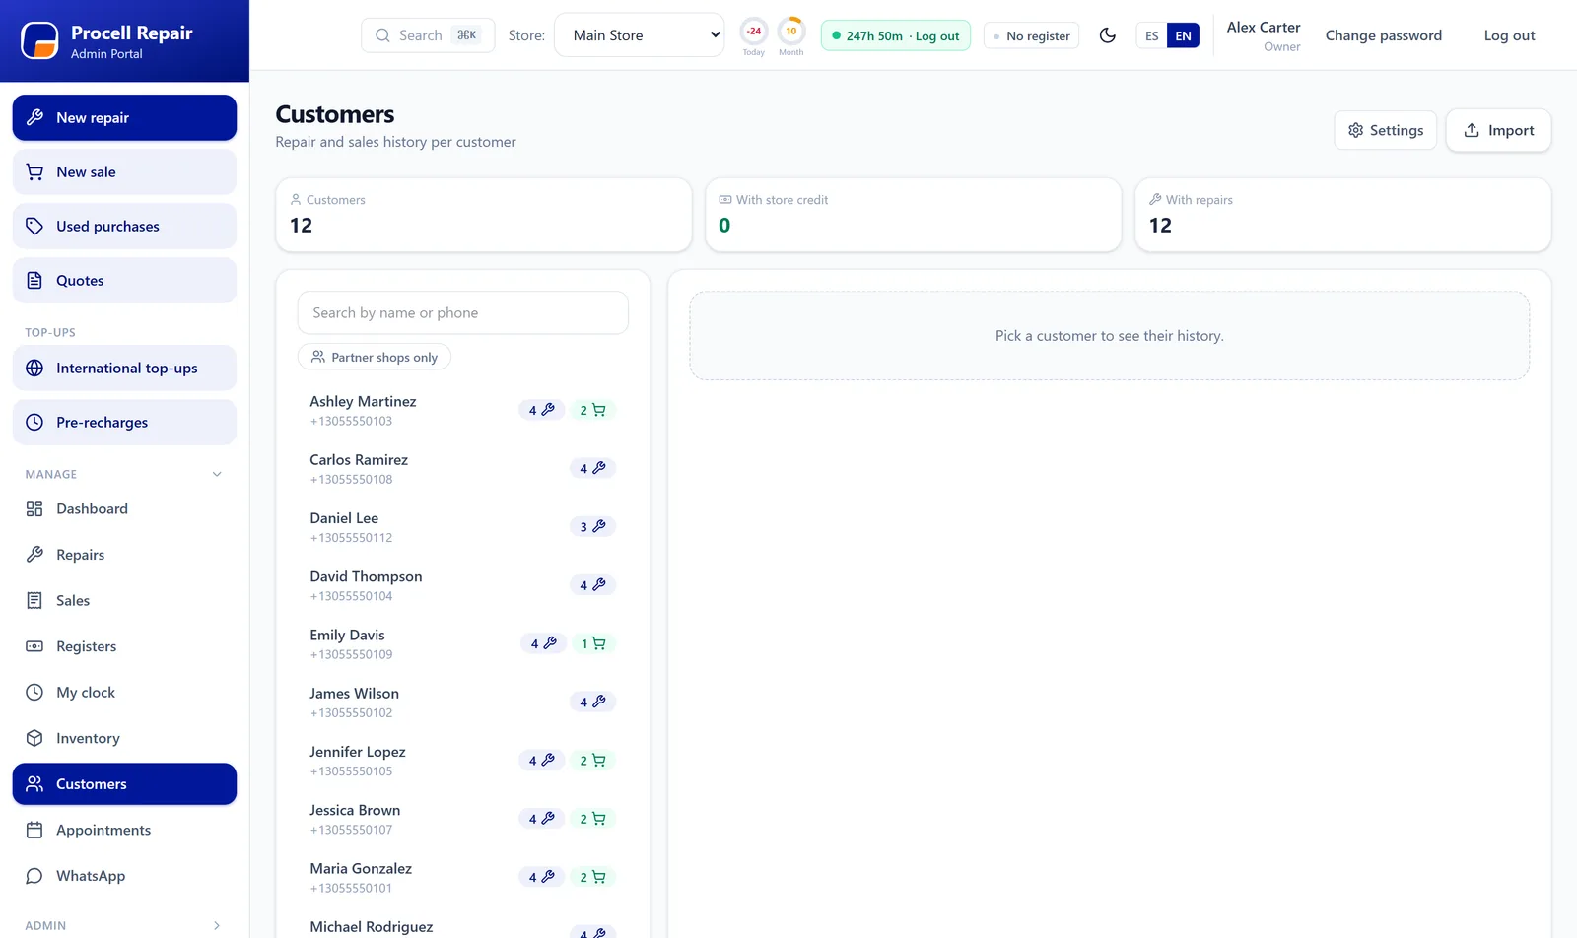Click the Settings button
Viewport: 1577px width, 938px height.
(1385, 130)
